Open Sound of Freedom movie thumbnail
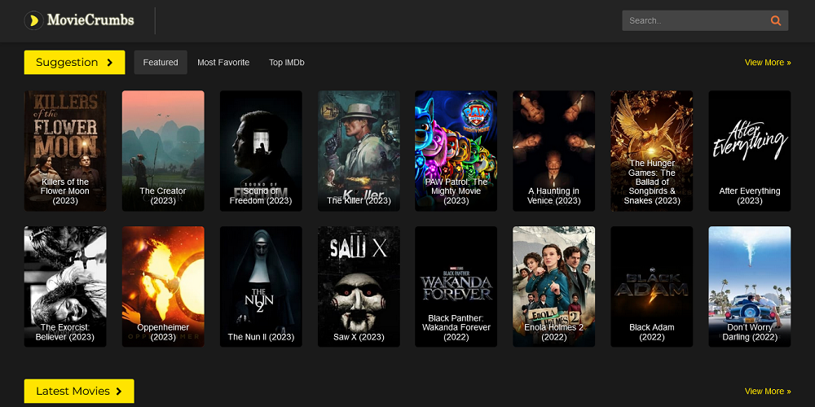Screen dimensions: 815x407 point(261,151)
